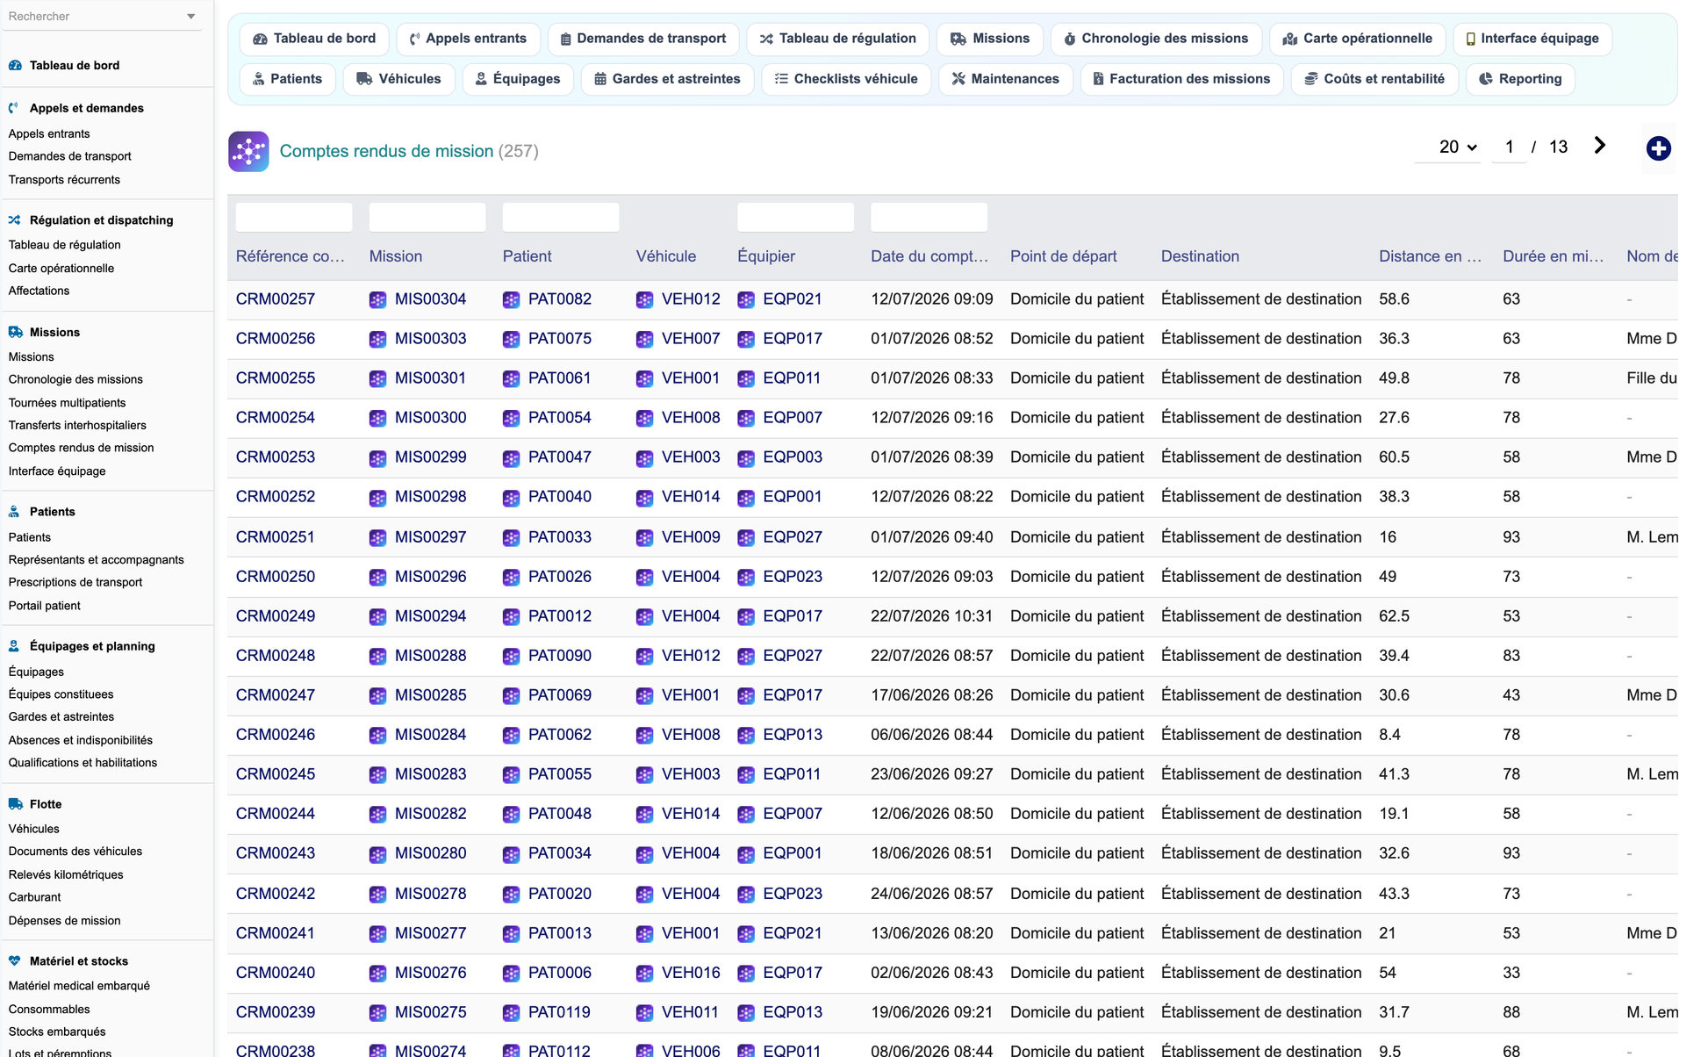
Task: Click the Carte opérationnelle tab map icon
Action: click(x=1289, y=39)
